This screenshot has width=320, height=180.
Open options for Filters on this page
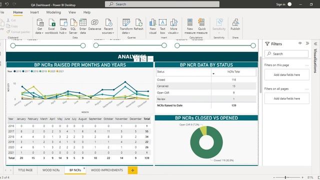pos(307,65)
